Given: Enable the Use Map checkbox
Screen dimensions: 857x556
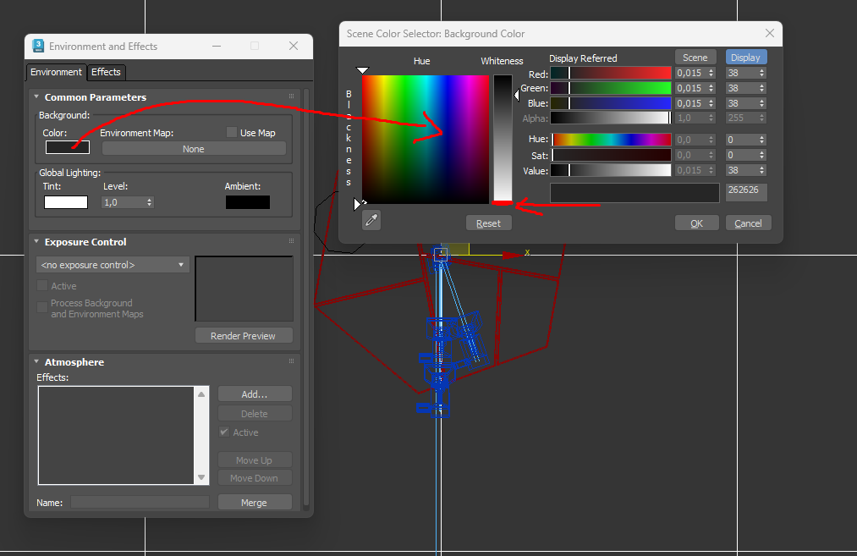Looking at the screenshot, I should (x=232, y=132).
